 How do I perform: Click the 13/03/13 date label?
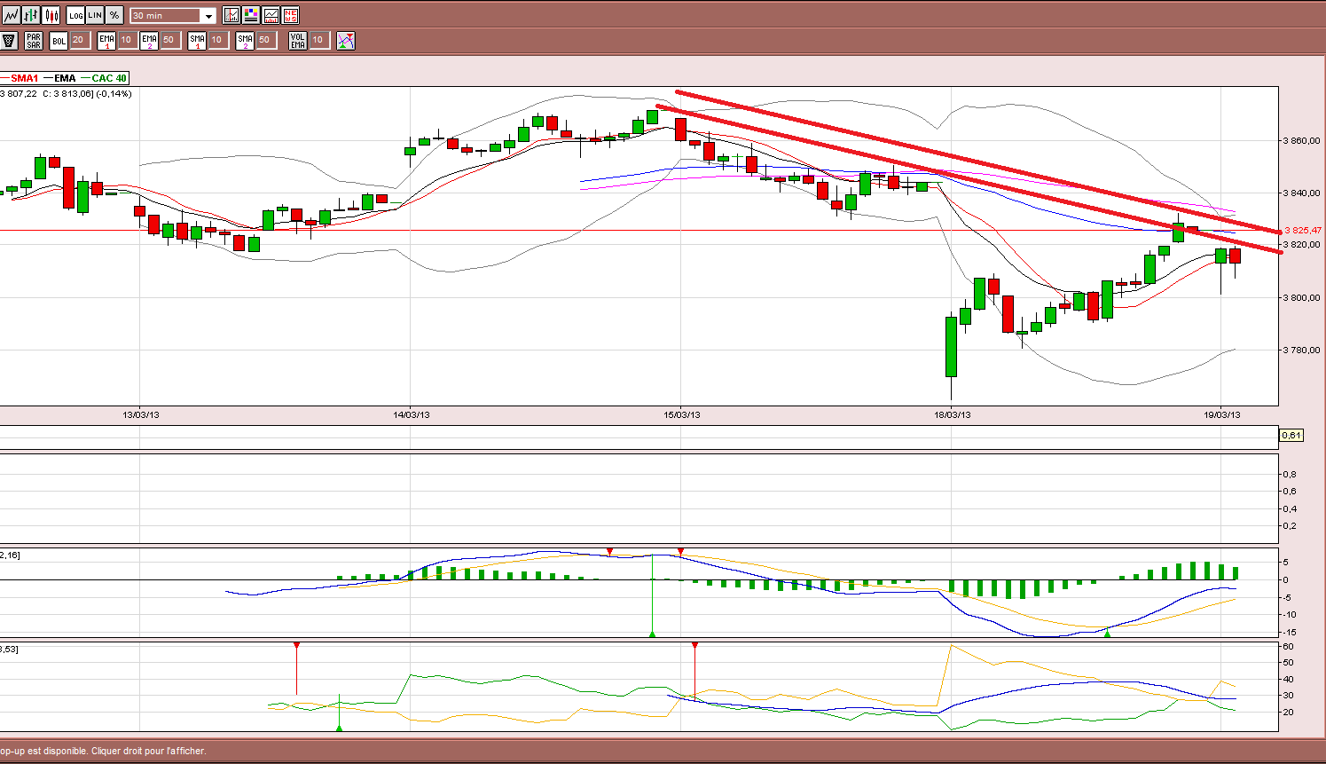click(141, 414)
